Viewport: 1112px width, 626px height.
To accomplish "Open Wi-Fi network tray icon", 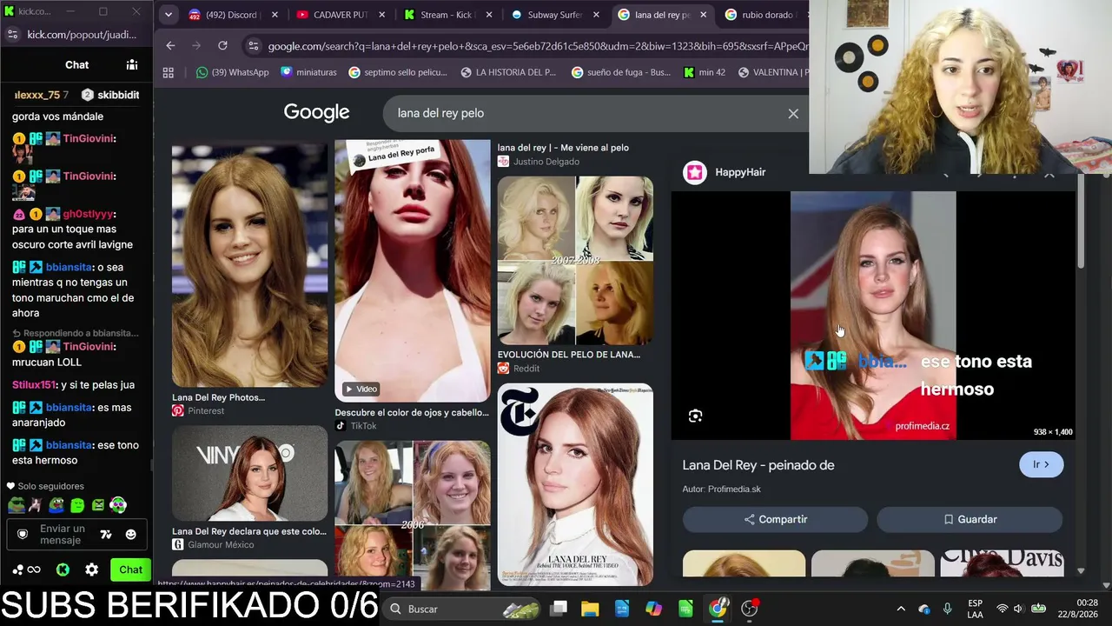I will point(1002,609).
